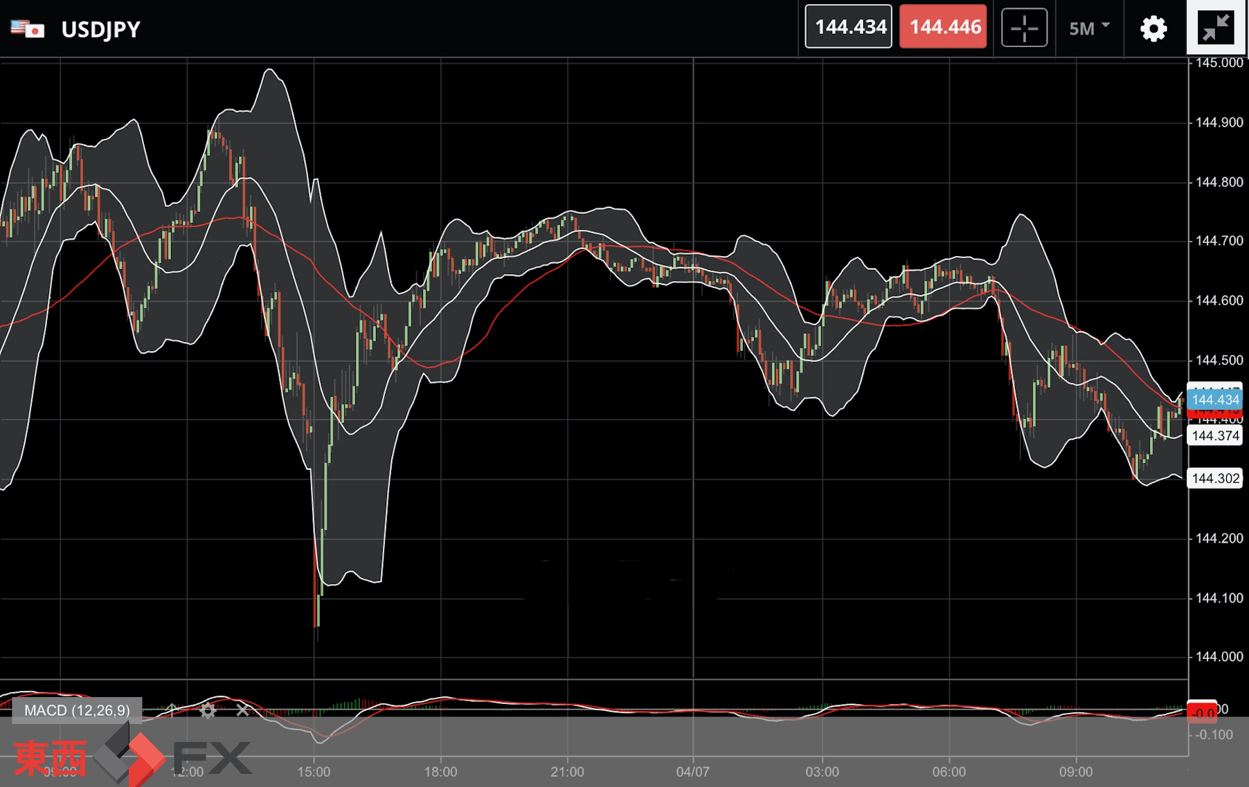Move MACD panel up with arrow
Screen dimensions: 1249x787
pyautogui.click(x=172, y=710)
